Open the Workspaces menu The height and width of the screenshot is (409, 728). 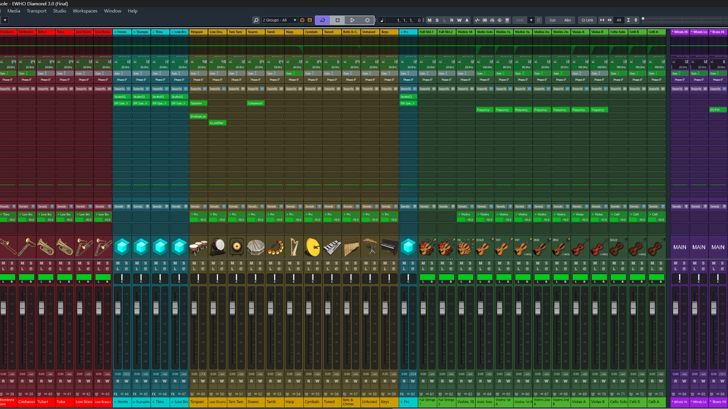(x=85, y=11)
